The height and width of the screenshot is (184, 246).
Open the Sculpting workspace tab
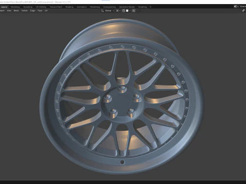tap(28, 7)
